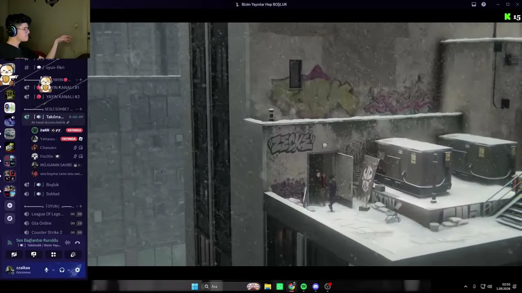Open network settings tray icon

483,286
